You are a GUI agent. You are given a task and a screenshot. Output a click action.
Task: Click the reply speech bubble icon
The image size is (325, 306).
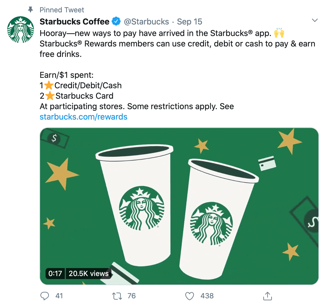tap(44, 296)
